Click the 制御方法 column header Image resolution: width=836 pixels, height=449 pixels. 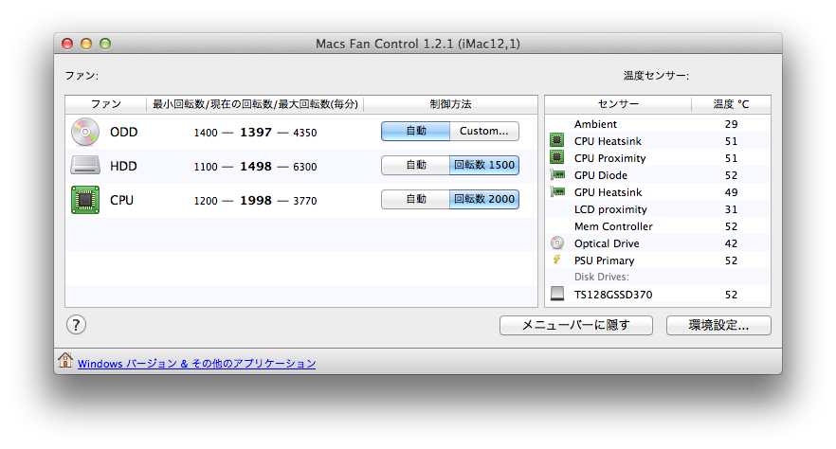(450, 104)
